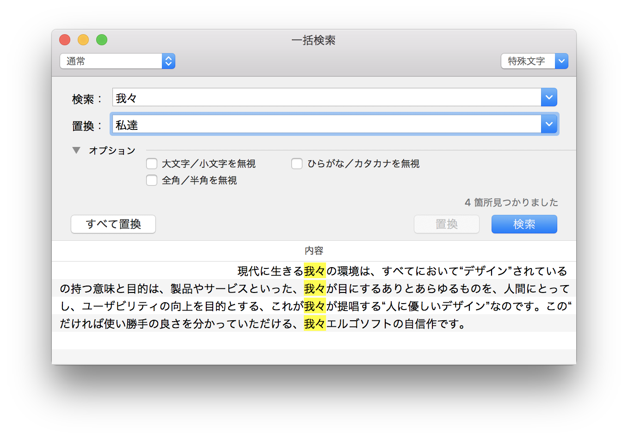Select result row 我々エルゴソフトの自信作です
This screenshot has width=628, height=439.
pyautogui.click(x=314, y=323)
